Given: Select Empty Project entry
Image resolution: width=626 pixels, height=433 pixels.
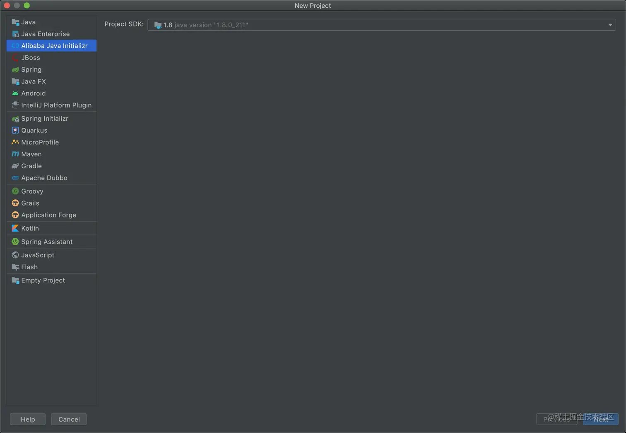Looking at the screenshot, I should click(x=51, y=280).
